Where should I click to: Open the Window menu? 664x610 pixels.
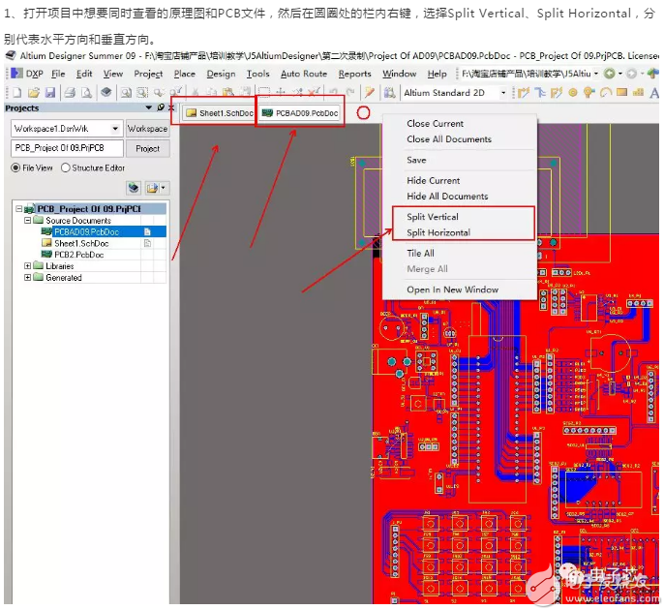pos(400,74)
